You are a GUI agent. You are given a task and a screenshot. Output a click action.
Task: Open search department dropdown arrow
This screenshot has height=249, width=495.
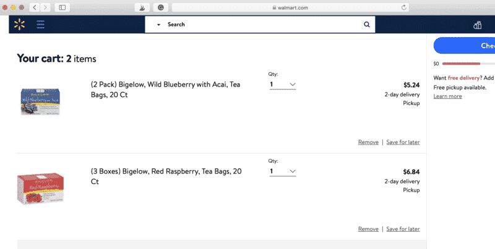tap(158, 25)
